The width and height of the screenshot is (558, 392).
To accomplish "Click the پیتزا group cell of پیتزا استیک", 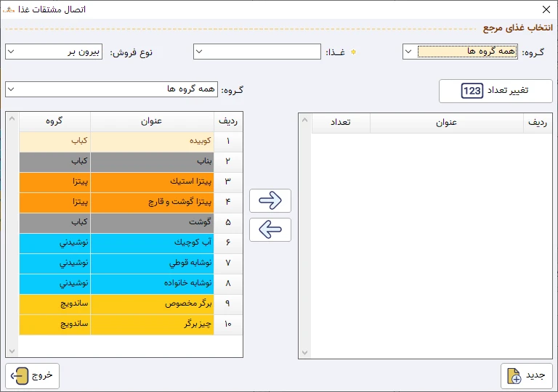I will tap(54, 182).
